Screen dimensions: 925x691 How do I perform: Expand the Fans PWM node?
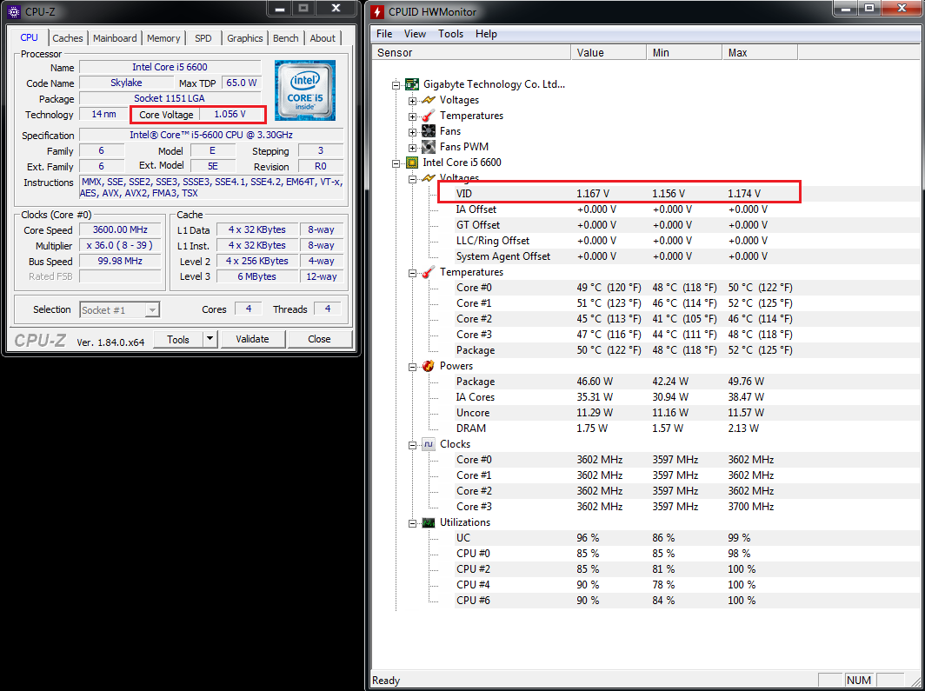click(413, 148)
